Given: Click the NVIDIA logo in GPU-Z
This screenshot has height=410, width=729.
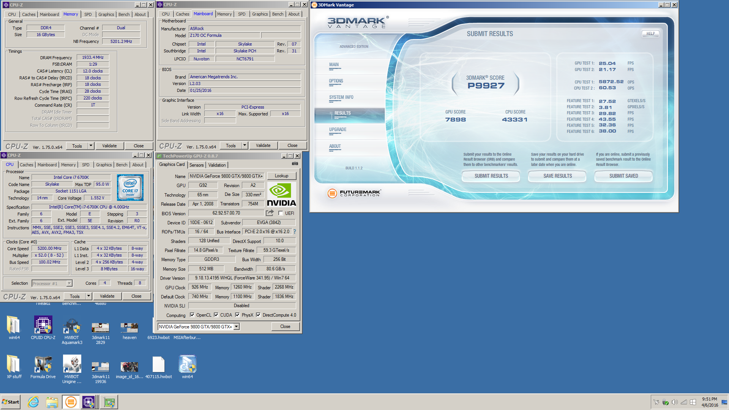Looking at the screenshot, I should pyautogui.click(x=281, y=194).
